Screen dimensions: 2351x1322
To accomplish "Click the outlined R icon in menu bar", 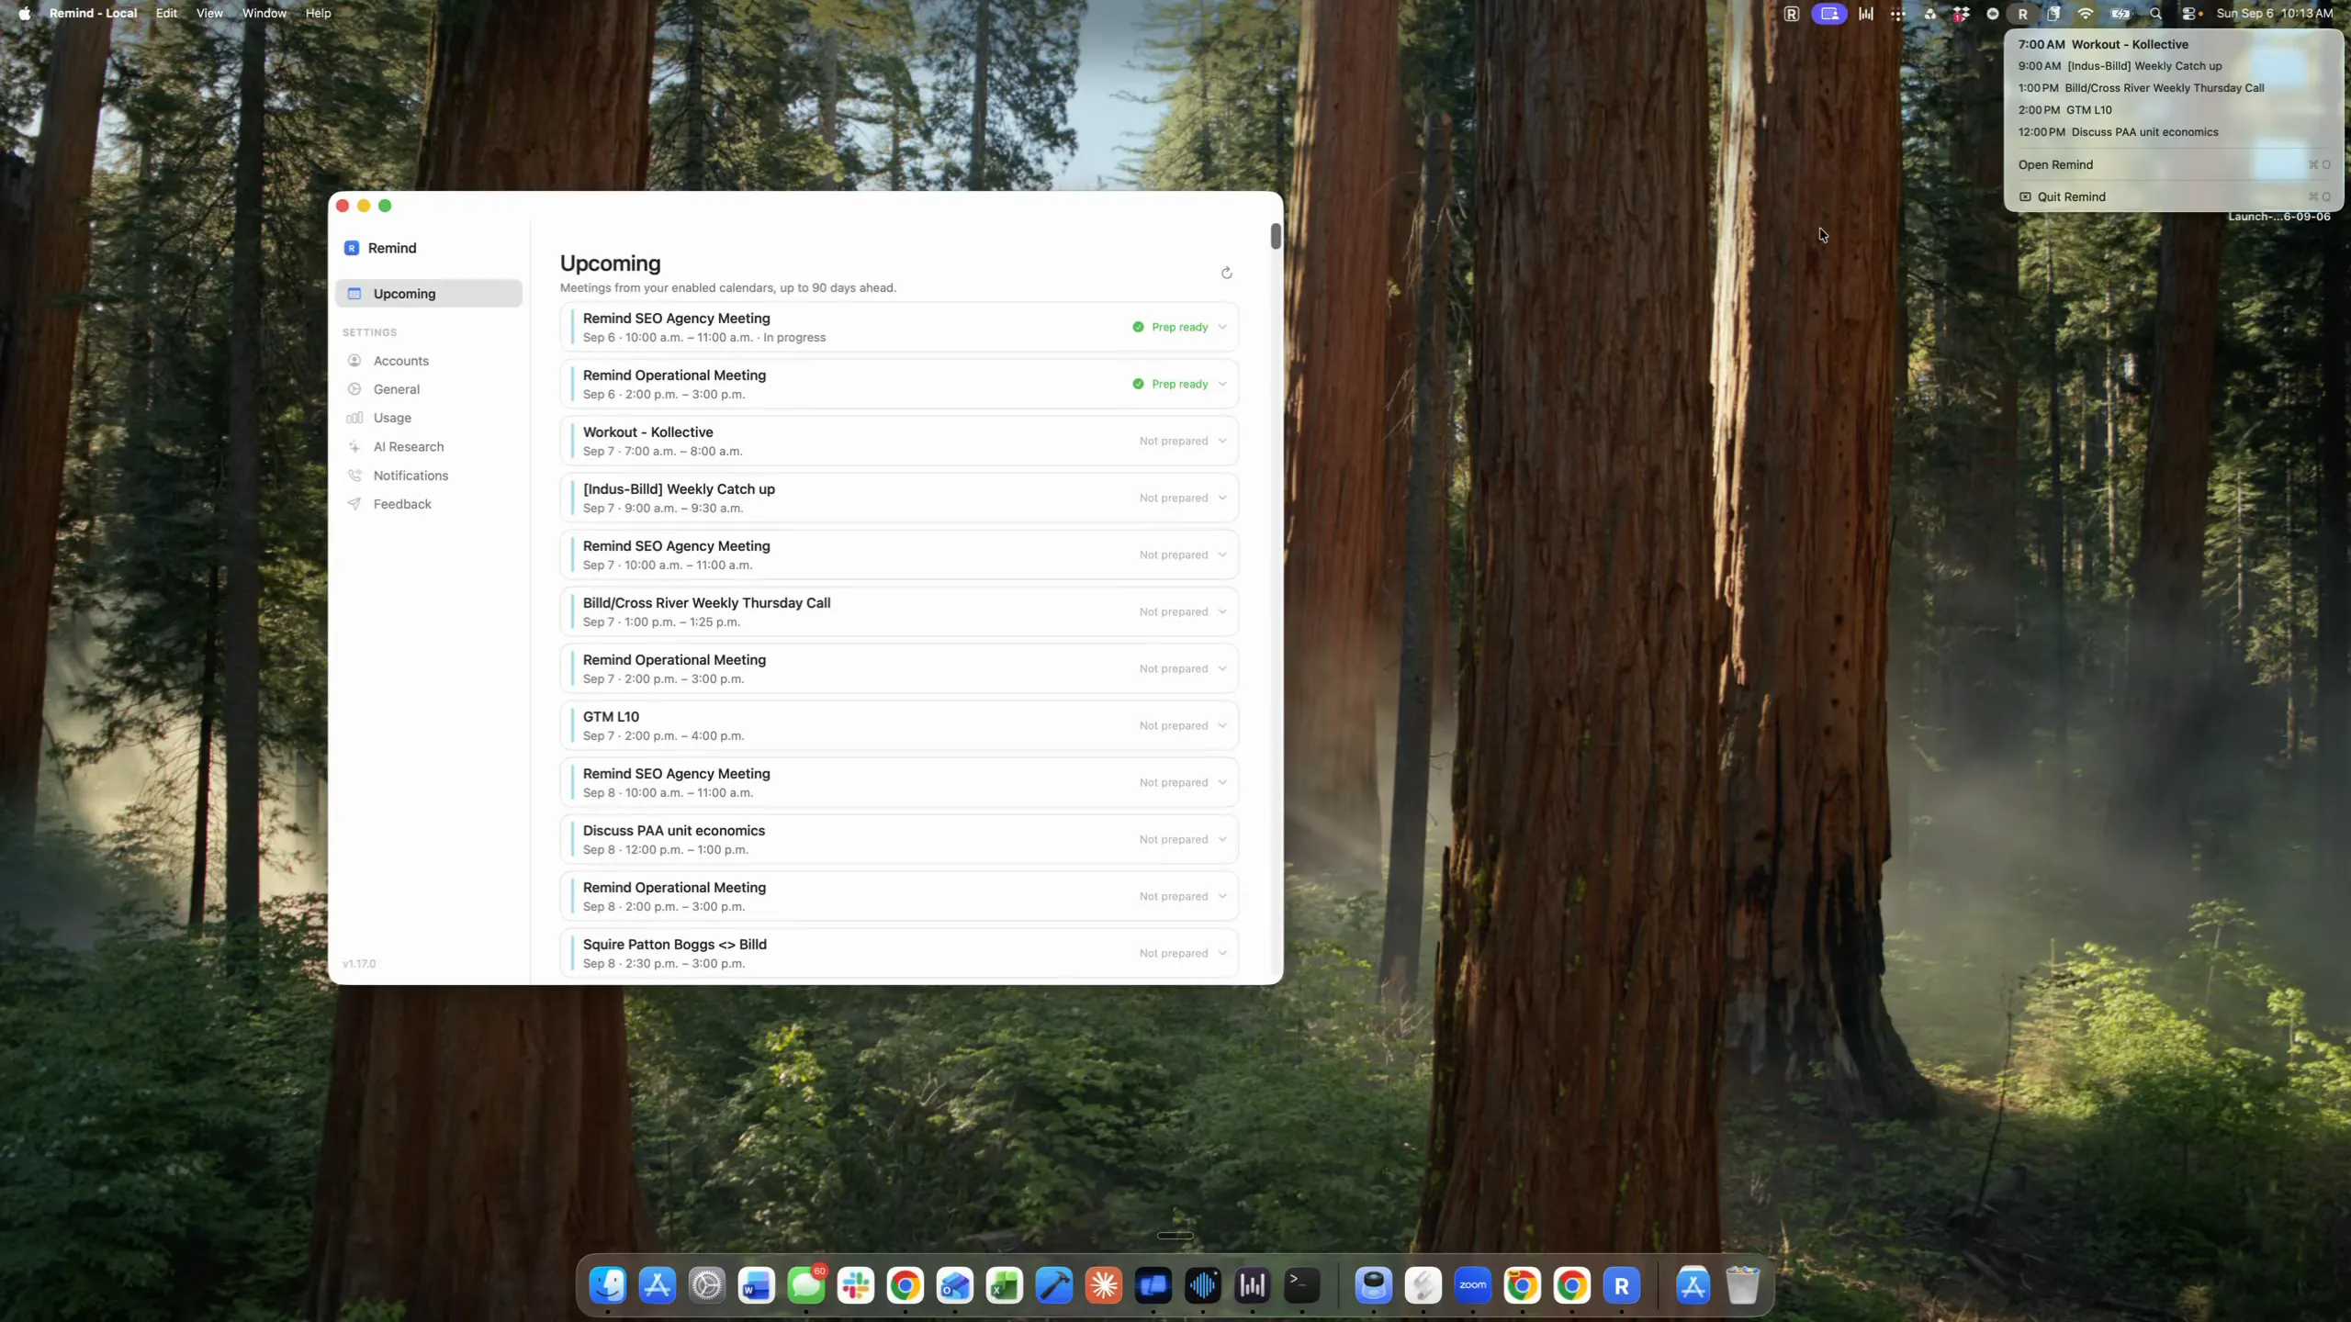I will [x=1791, y=14].
